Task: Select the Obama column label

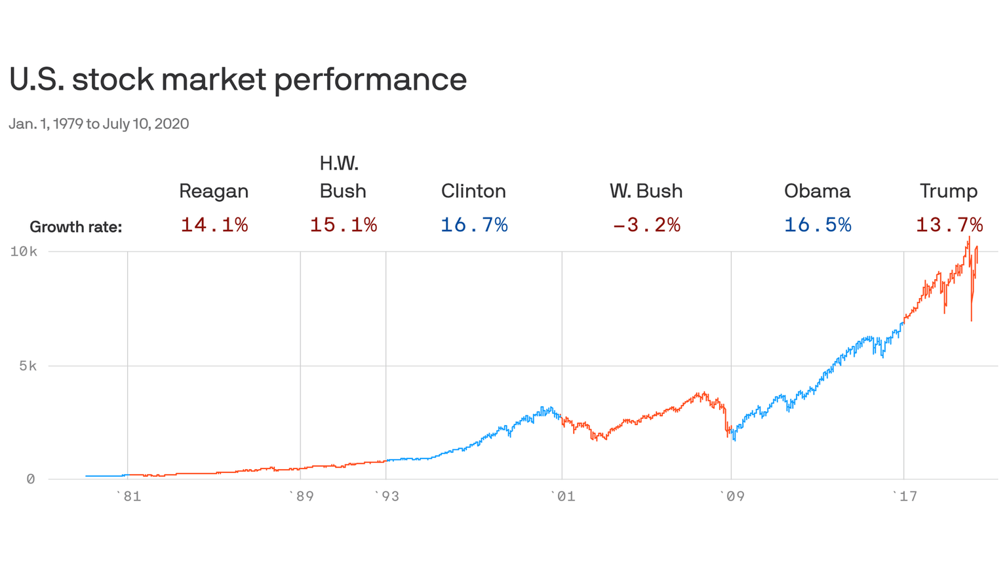Action: click(817, 191)
